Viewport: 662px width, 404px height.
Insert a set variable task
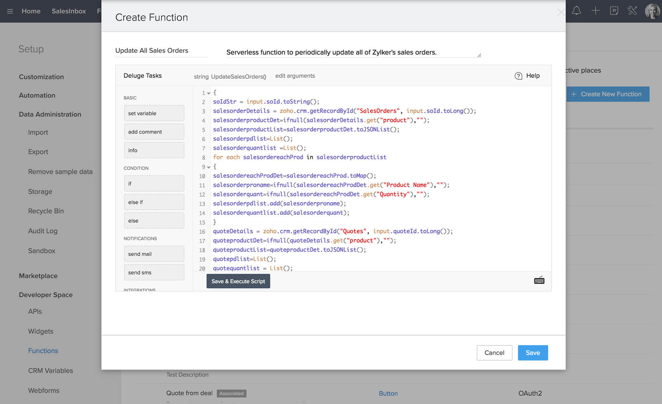pyautogui.click(x=154, y=113)
